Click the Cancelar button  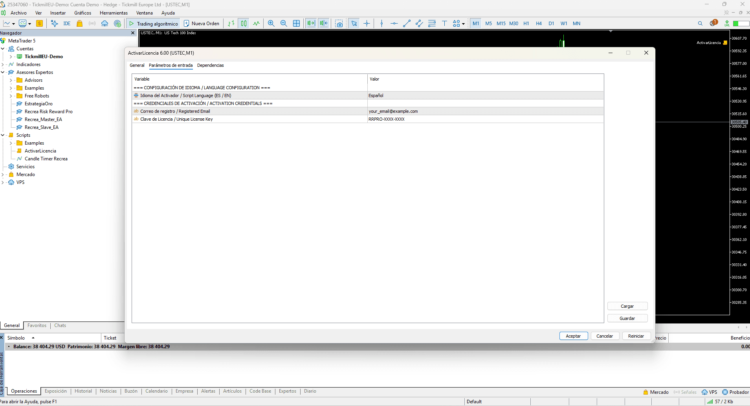(605, 336)
